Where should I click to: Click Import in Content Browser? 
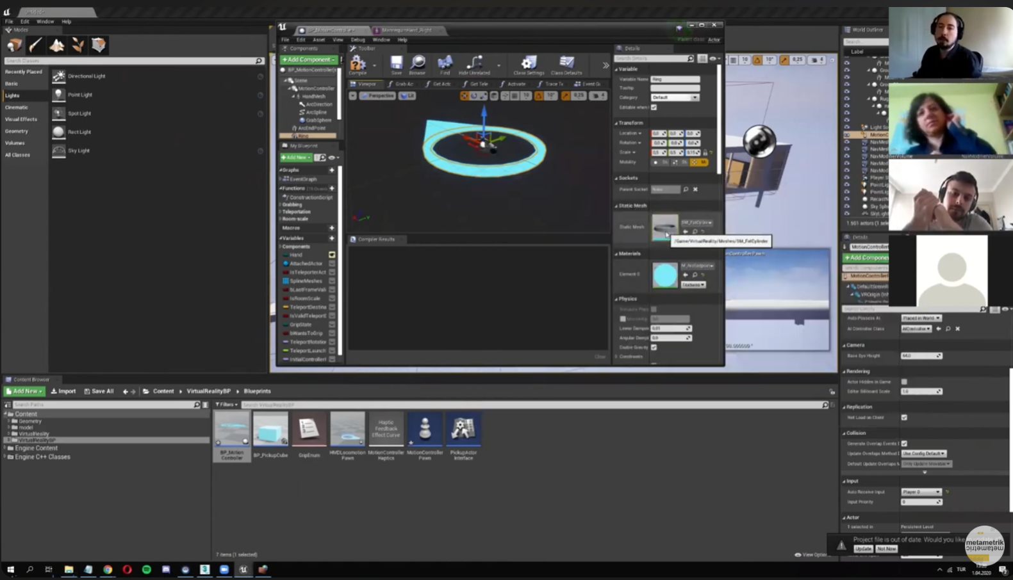pos(63,391)
